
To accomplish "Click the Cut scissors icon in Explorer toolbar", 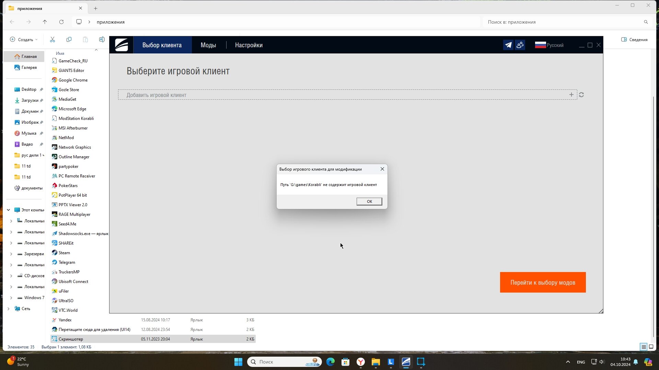I will click(x=53, y=40).
